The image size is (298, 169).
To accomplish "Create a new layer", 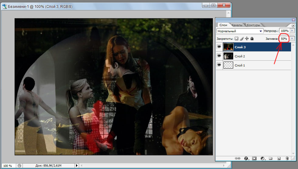I will coord(278,158).
